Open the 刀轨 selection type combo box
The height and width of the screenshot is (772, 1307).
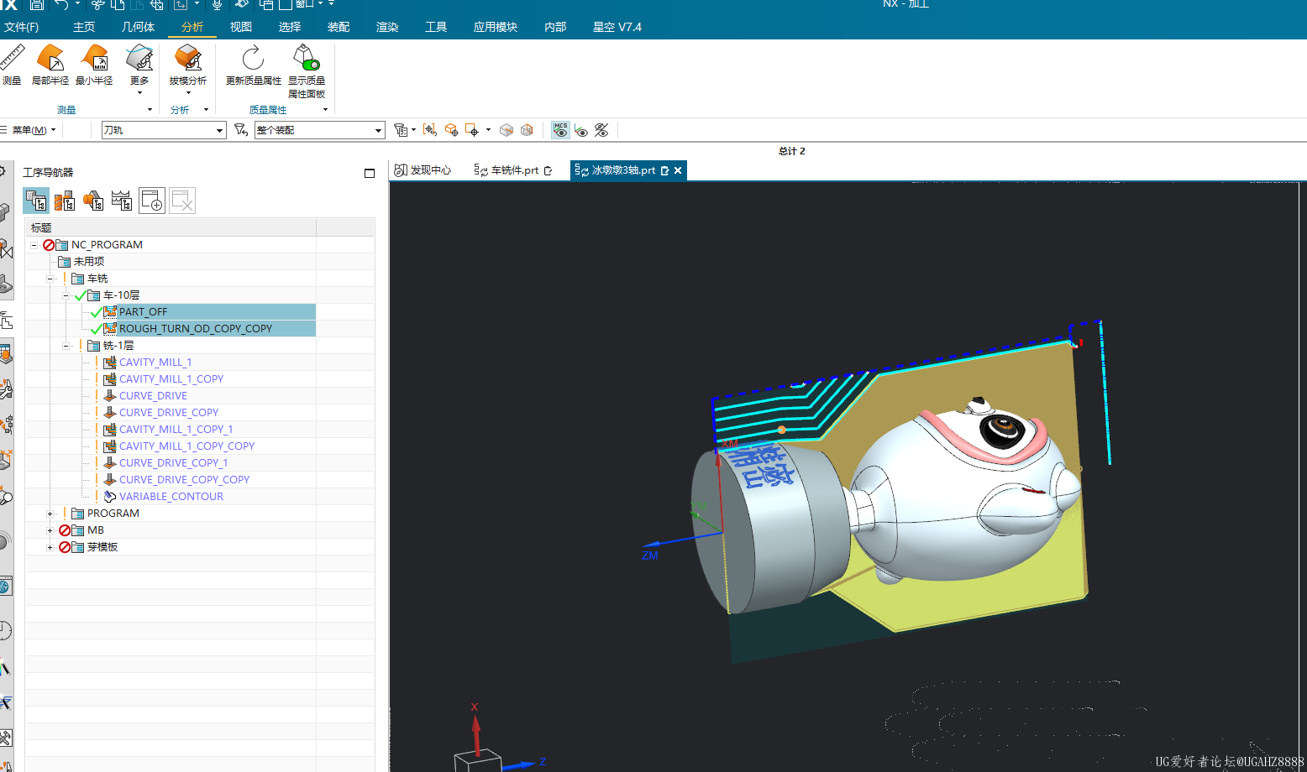tap(164, 130)
